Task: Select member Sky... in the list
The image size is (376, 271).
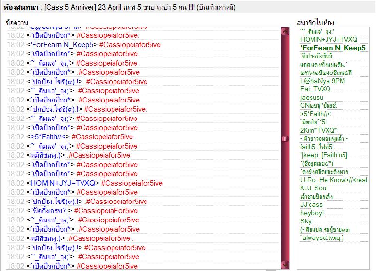Action: coord(308,221)
